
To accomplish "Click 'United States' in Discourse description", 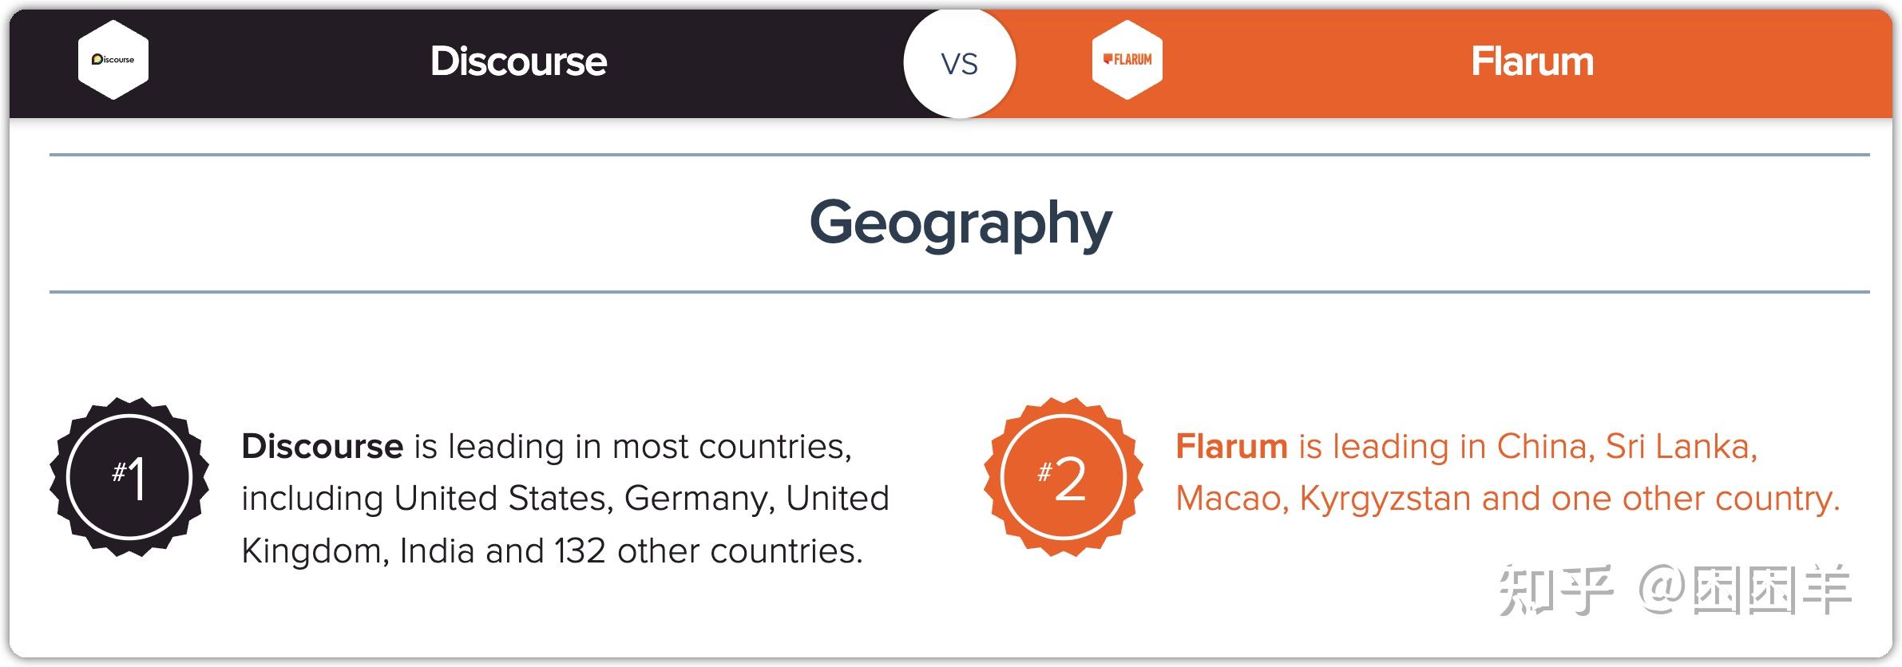I will click(x=504, y=499).
